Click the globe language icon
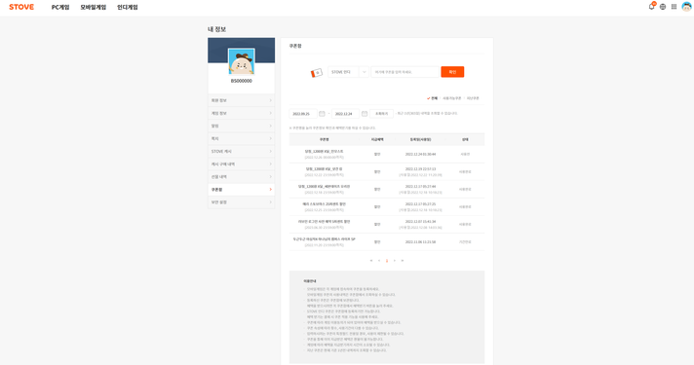 [x=663, y=7]
